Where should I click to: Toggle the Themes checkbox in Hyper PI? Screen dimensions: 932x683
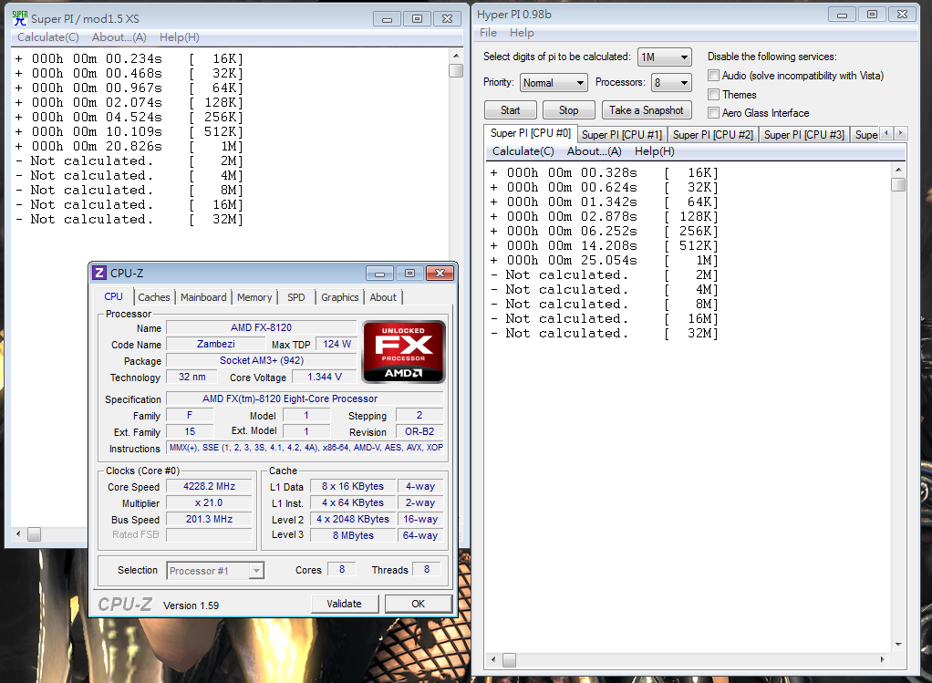click(713, 95)
